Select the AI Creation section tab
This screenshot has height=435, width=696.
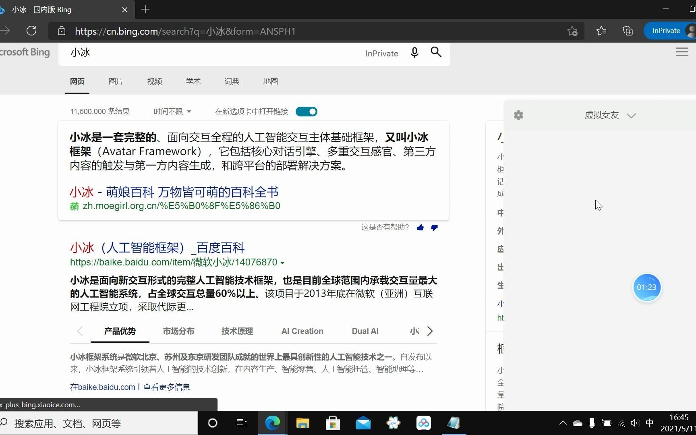(x=302, y=331)
